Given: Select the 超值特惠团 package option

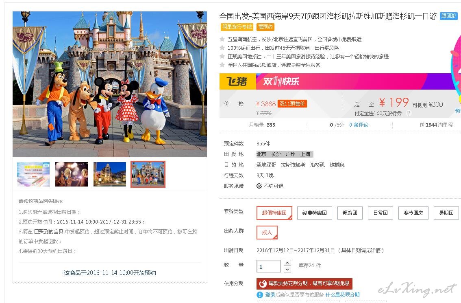Looking at the screenshot, I should tap(274, 213).
